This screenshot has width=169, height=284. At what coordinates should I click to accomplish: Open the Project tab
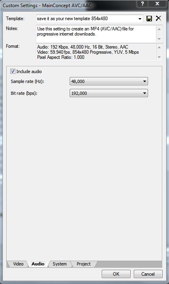coord(84,264)
